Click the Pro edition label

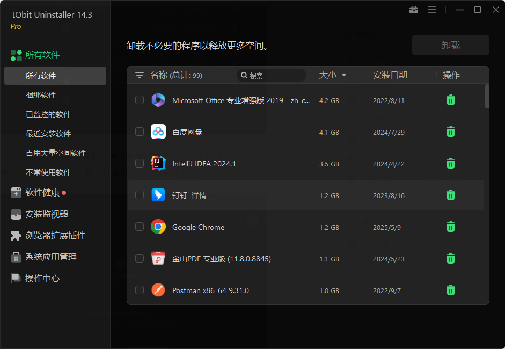pyautogui.click(x=16, y=26)
